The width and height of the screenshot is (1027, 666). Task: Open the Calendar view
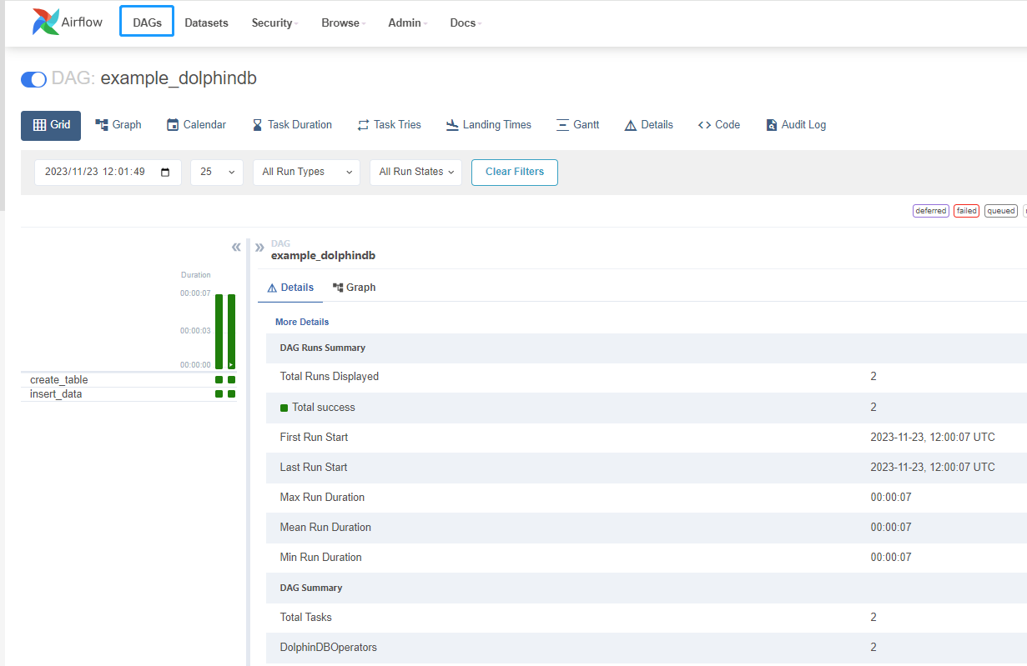[196, 125]
